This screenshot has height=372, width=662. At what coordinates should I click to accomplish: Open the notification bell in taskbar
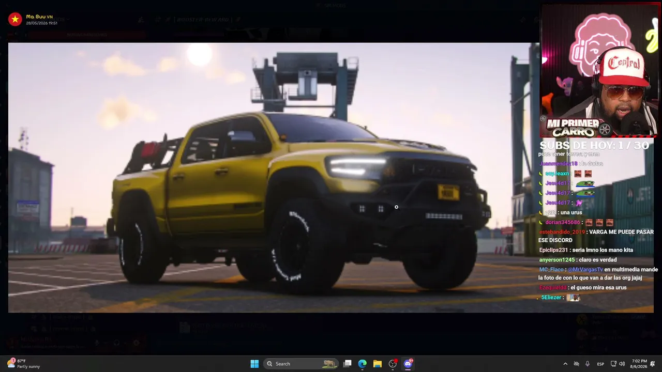pyautogui.click(x=653, y=364)
